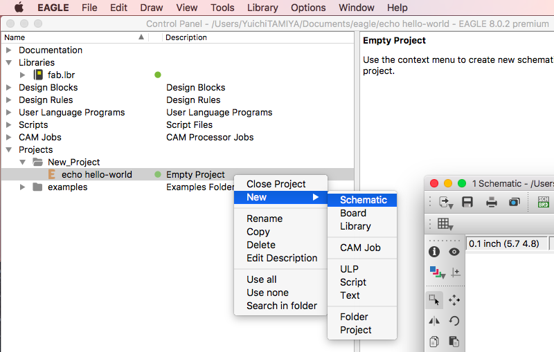554x352 pixels.
Task: Click the Save floppy icon in Schematic window
Action: tap(467, 202)
